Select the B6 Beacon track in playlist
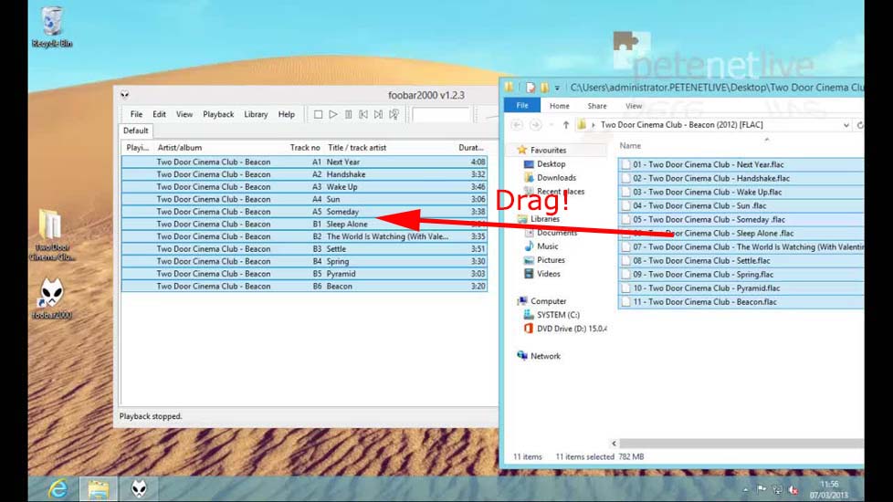 304,287
